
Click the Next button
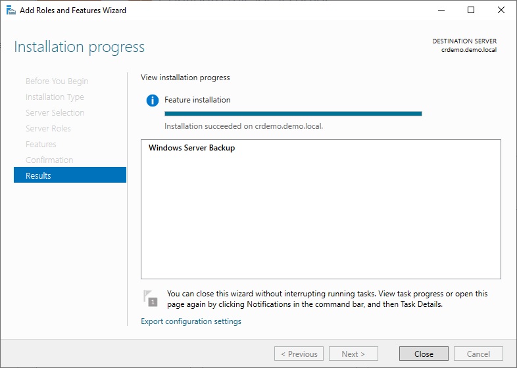point(353,354)
